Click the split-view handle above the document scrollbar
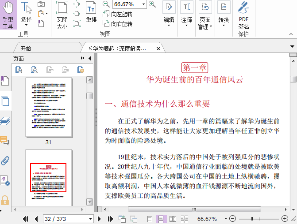The width and height of the screenshot is (297, 224). pos(293,55)
